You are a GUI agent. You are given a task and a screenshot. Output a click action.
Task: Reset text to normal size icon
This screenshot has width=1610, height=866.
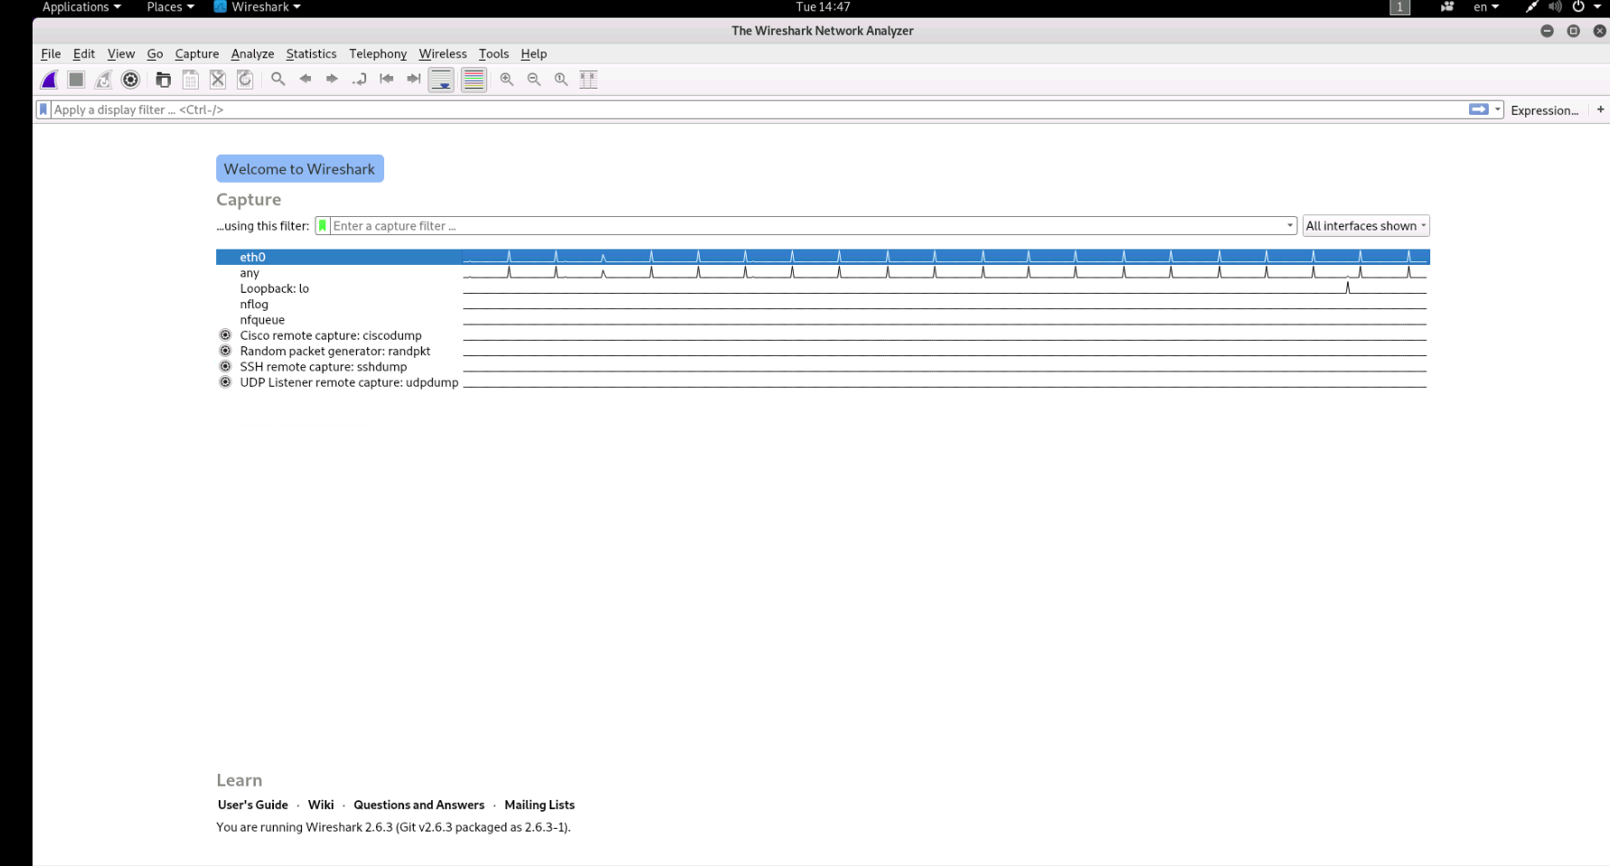point(561,80)
